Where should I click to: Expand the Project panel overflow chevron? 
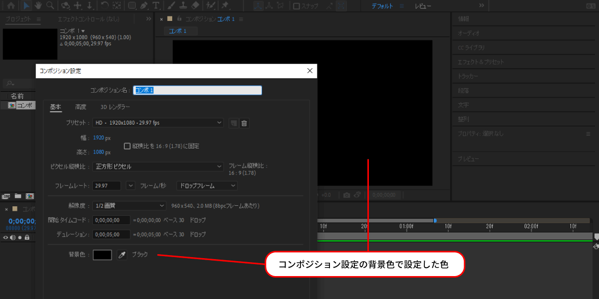pos(148,18)
